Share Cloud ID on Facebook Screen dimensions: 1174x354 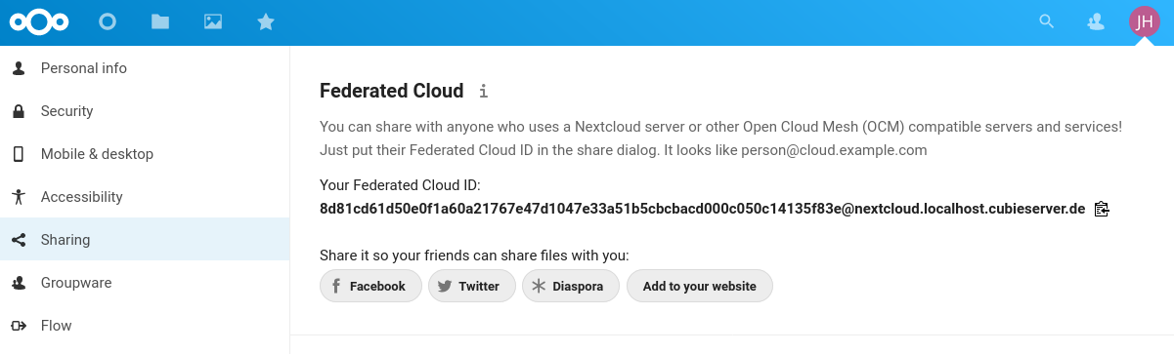[x=370, y=286]
